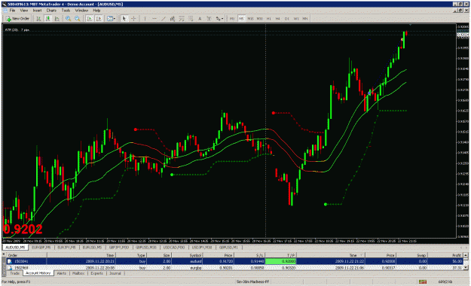Switch to H1 timeframe
This screenshot has height=286, width=471.
pyautogui.click(x=269, y=19)
